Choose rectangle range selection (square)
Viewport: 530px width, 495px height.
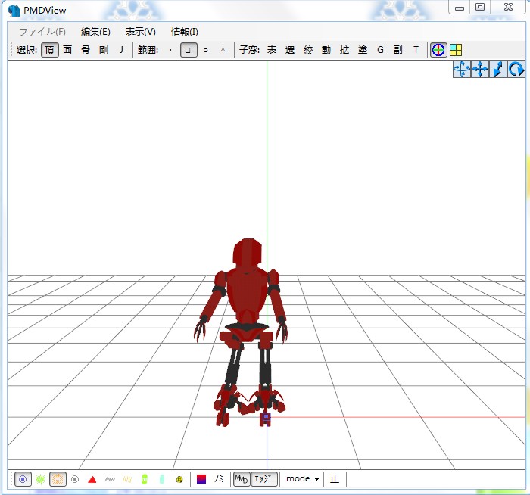coord(189,50)
